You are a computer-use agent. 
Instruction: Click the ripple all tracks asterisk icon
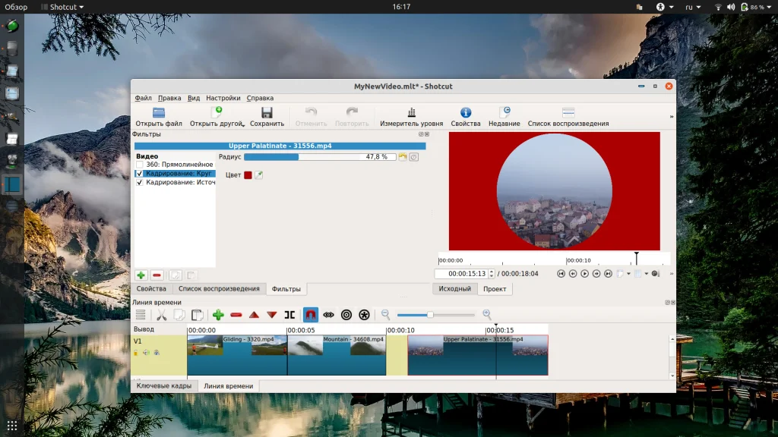click(364, 315)
